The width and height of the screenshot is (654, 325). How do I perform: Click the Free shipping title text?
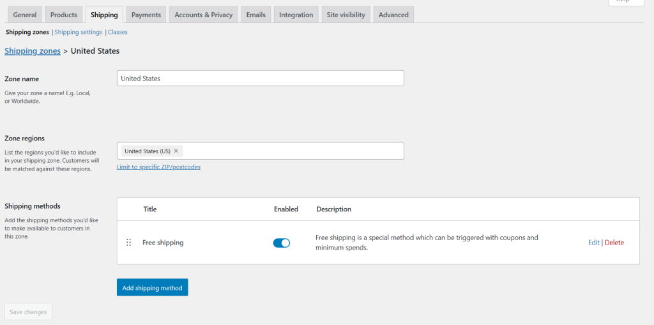[163, 243]
